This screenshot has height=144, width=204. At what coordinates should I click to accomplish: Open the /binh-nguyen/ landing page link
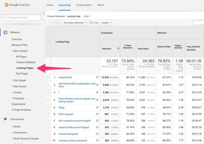66,114
